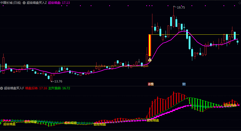Select the 超级暗盘买入F indicator name
Screen dimensions: 241x131
[14, 88]
